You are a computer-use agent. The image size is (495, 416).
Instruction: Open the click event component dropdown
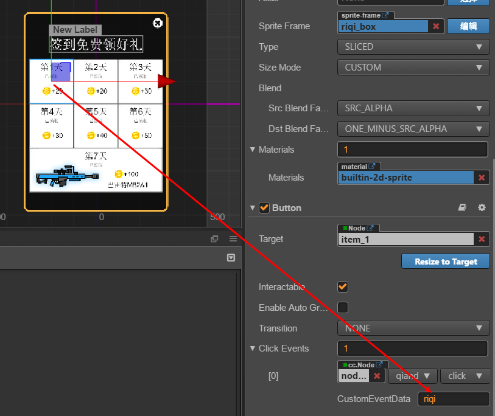point(413,376)
